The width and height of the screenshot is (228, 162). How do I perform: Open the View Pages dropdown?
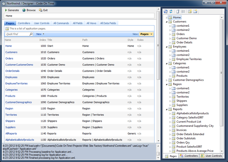(x=146, y=34)
